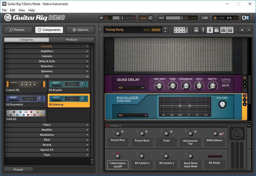Show the Master FX module
The height and width of the screenshot is (176, 256).
pos(230,30)
